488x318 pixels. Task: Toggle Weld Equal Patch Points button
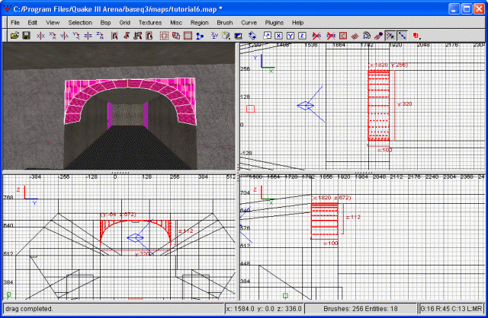click(390, 36)
